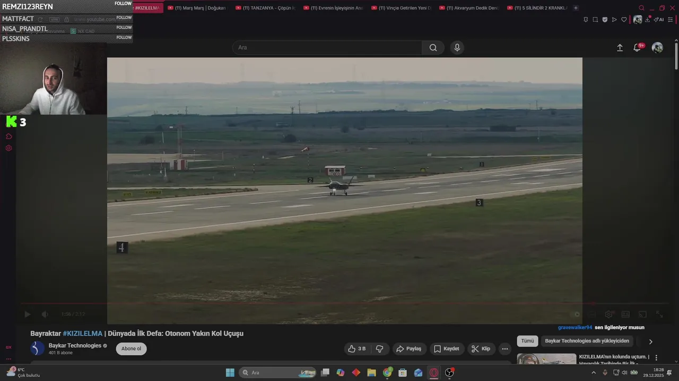Screen dimensions: 679x381
Task: Open Baykar Technologies channel name link
Action: click(x=75, y=346)
